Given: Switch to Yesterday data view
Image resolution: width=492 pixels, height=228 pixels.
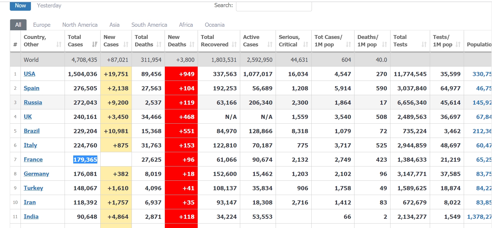Looking at the screenshot, I should tap(49, 6).
